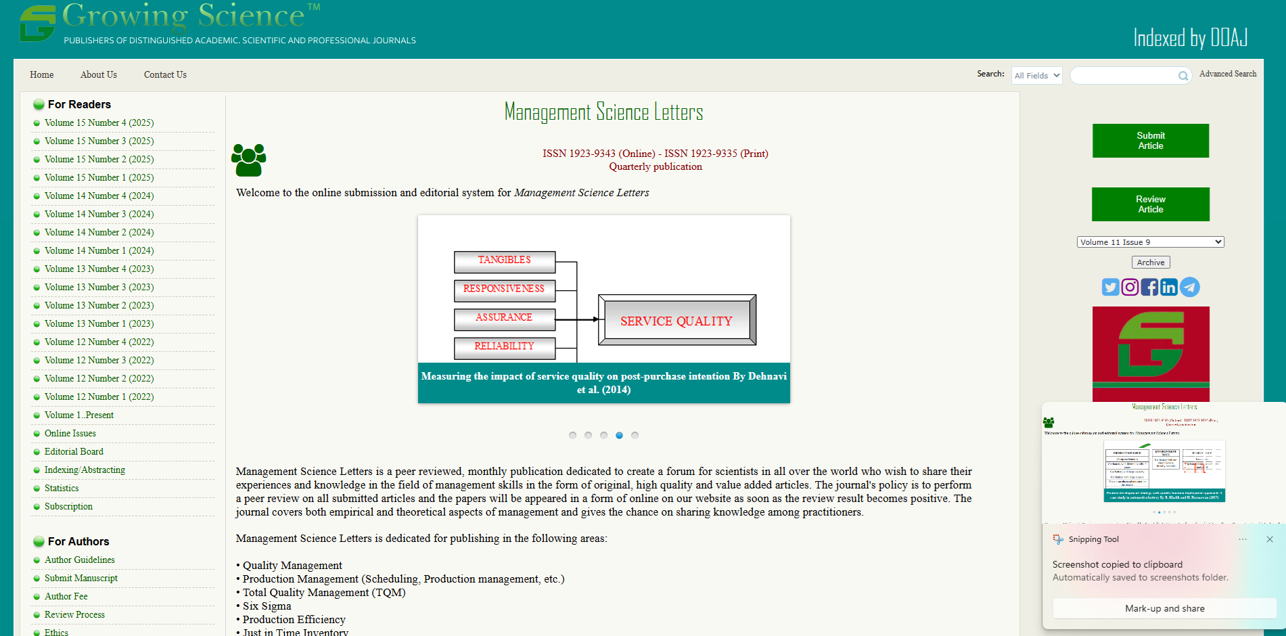Open the Volume 11 Issue 9 dropdown
The width and height of the screenshot is (1286, 636).
pos(1150,242)
